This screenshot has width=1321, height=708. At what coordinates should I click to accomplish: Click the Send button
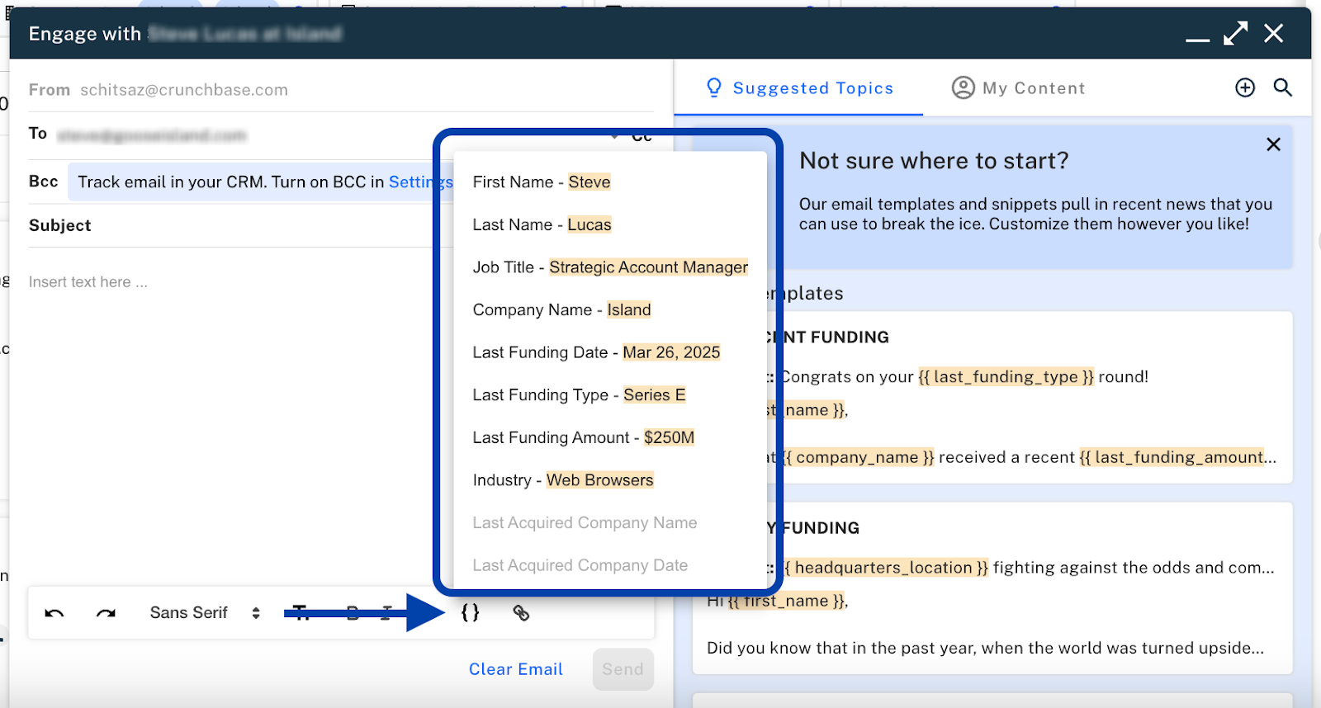coord(623,669)
